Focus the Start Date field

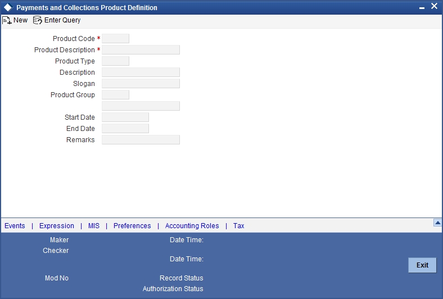[125, 117]
